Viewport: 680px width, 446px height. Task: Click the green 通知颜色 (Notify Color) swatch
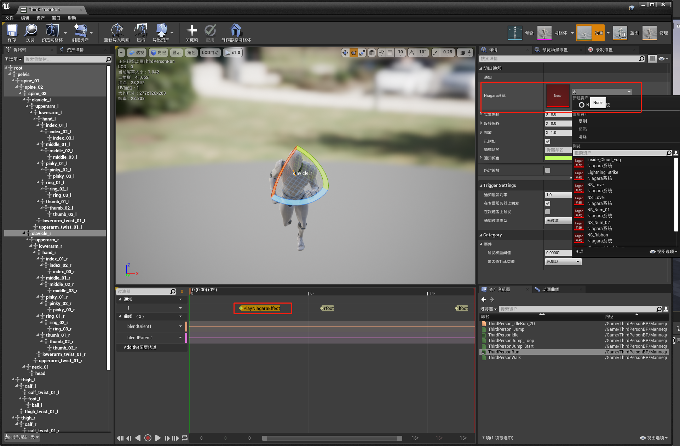[558, 158]
